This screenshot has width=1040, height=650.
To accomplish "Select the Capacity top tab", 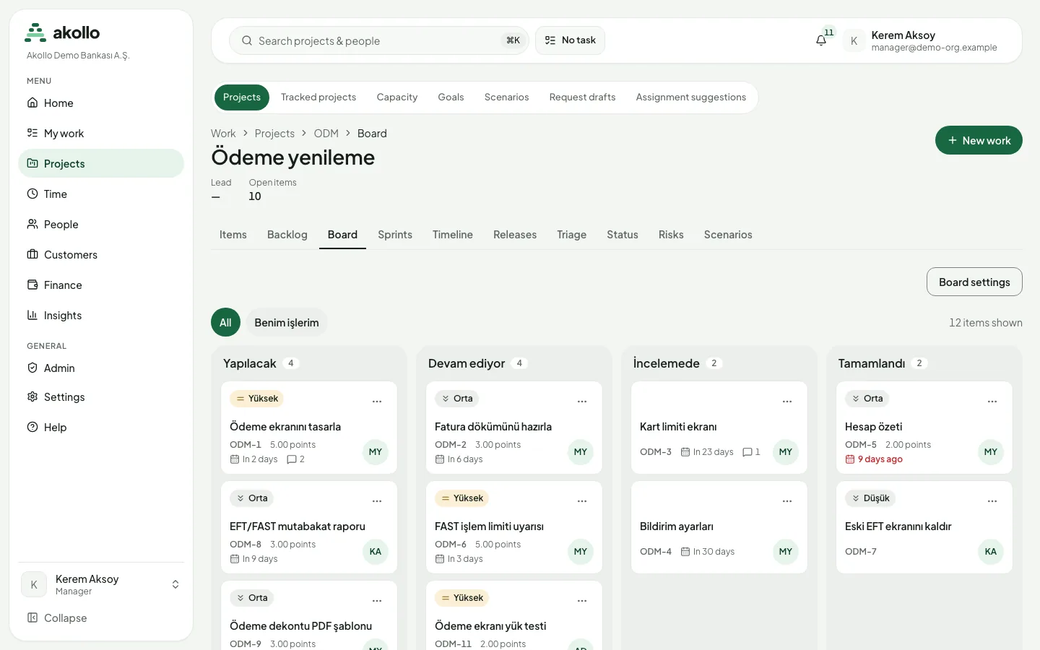I will pos(397,97).
